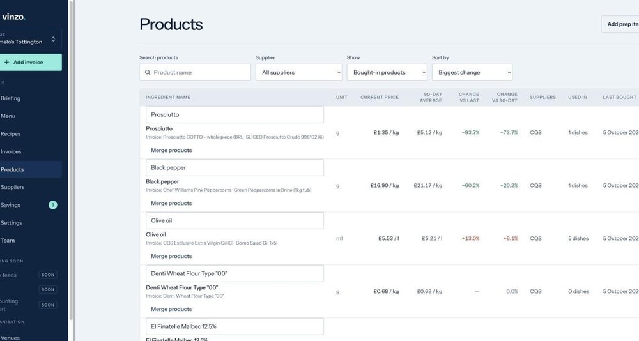The image size is (639, 341).
Task: Open the All suppliers dropdown
Action: click(x=298, y=73)
